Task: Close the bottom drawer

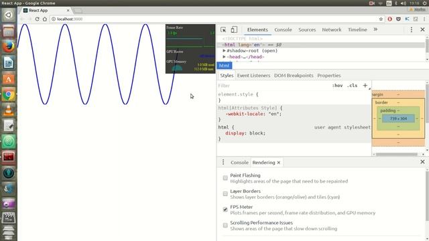Action: tap(422, 162)
